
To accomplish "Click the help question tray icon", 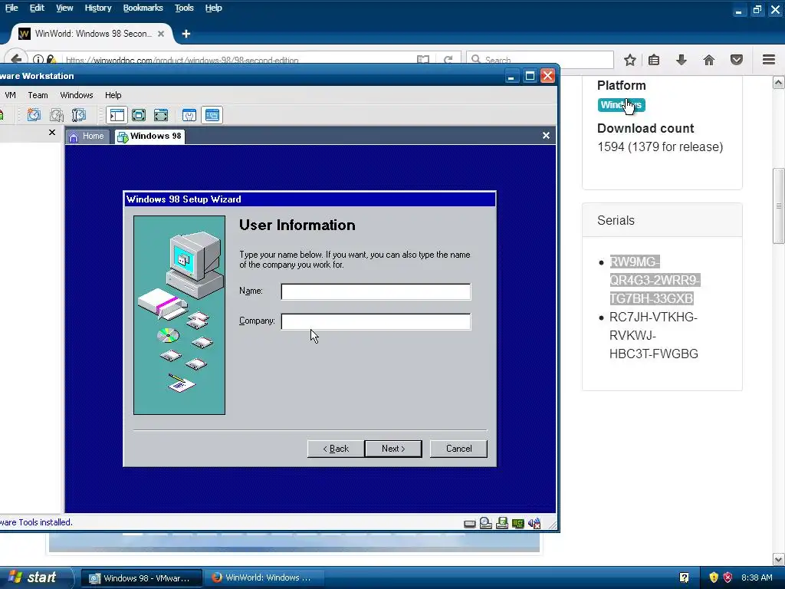I will [x=685, y=577].
